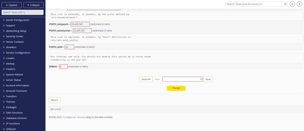
Task: Open DNS Functions in sidebar
Action: [14, 113]
